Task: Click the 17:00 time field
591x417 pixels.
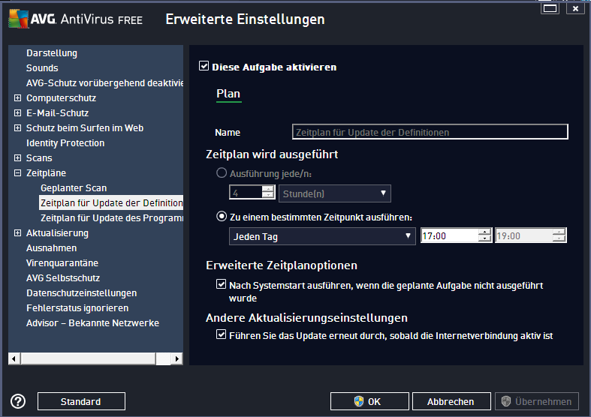Action: click(450, 235)
